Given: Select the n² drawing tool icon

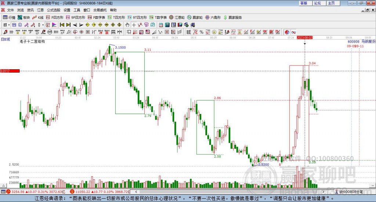Looking at the screenshot, I should point(62,32).
